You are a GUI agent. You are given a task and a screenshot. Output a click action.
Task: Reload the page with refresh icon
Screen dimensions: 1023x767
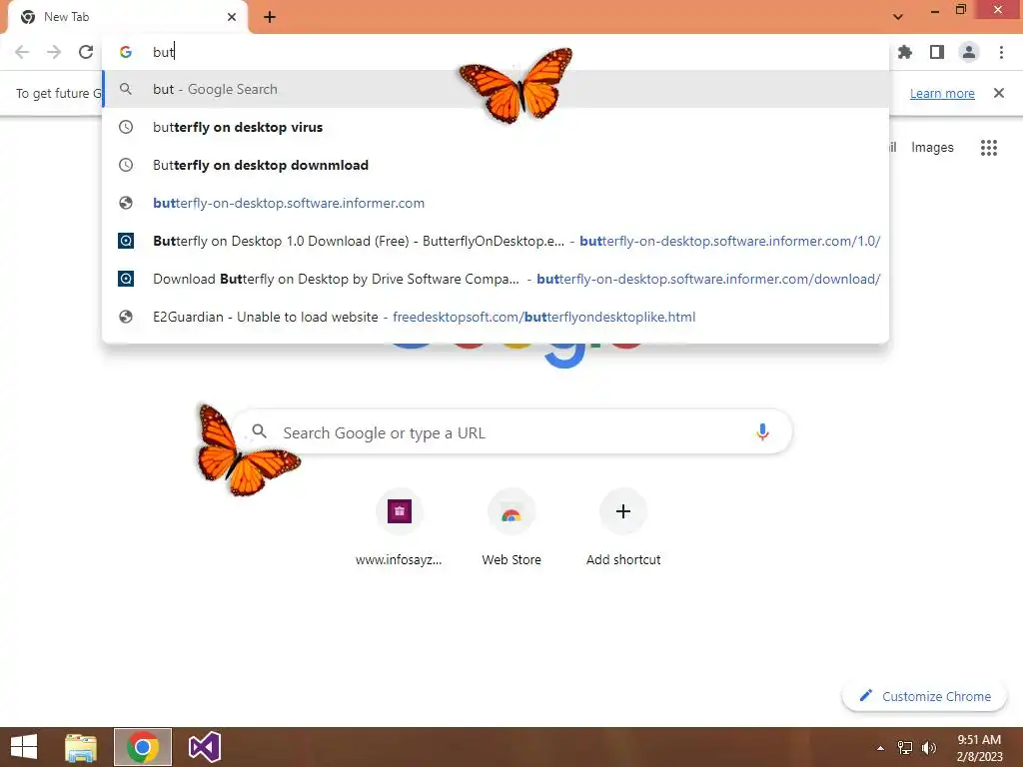86,52
